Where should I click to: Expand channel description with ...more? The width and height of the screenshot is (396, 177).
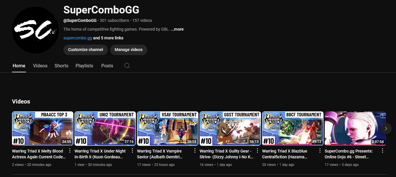177,29
